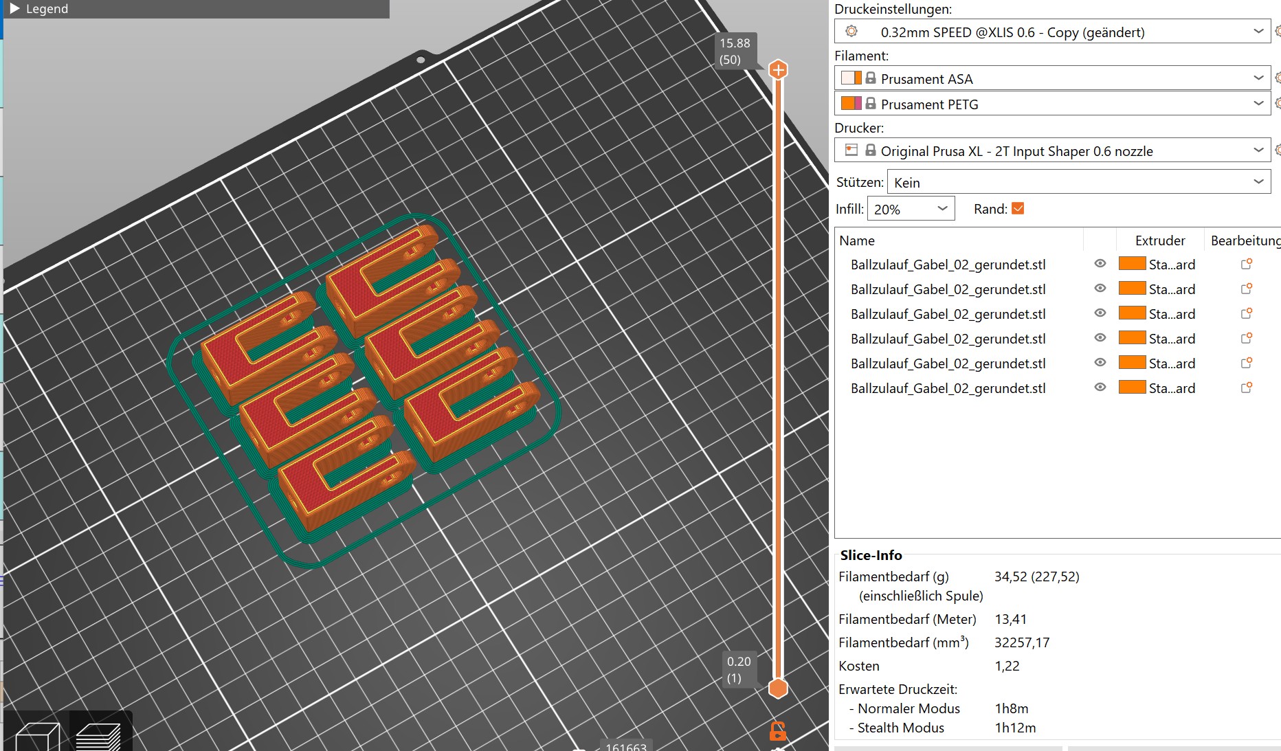Pick the Prusament ASA filament color swatch
Viewport: 1281px width, 751px height.
point(851,78)
